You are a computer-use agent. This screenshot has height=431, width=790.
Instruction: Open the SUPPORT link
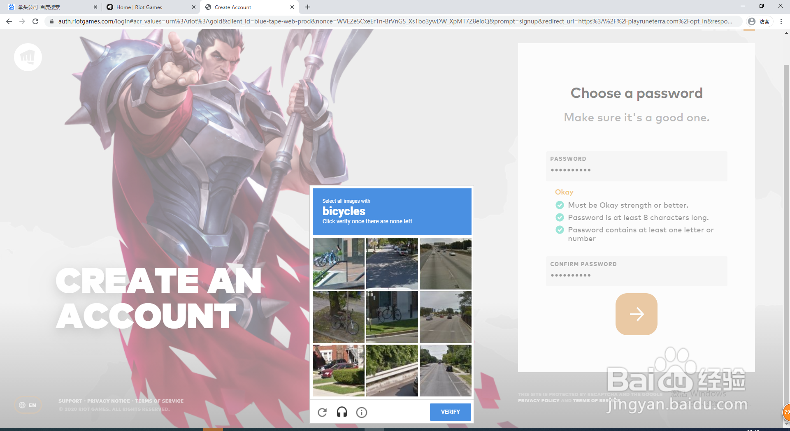(70, 401)
